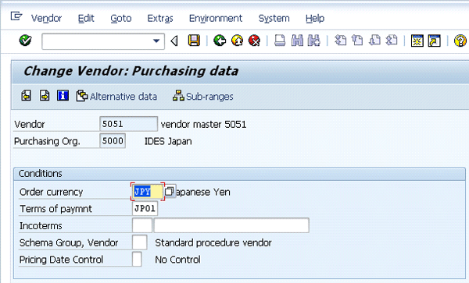Open the System menu
Viewport: 469px width, 283px height.
coord(274,19)
